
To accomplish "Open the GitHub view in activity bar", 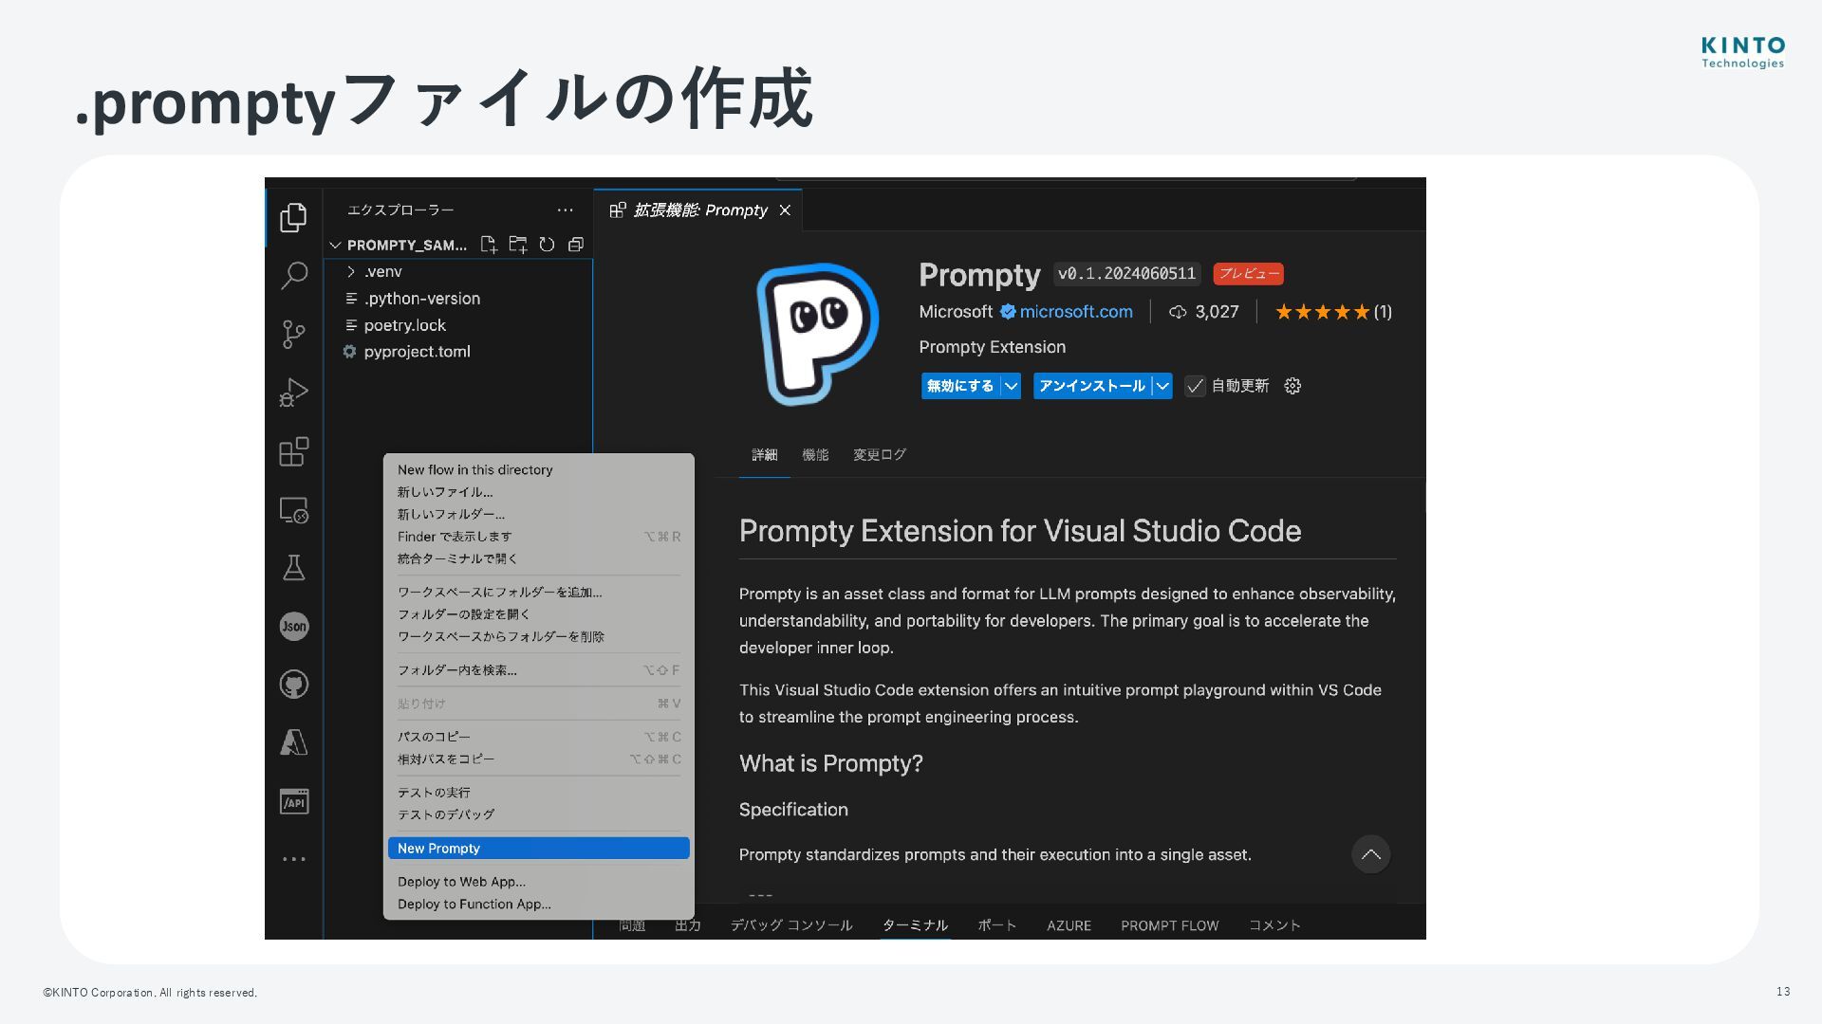I will point(293,684).
